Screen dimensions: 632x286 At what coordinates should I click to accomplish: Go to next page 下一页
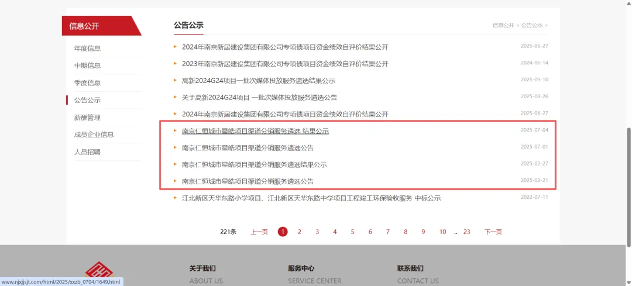(x=493, y=232)
